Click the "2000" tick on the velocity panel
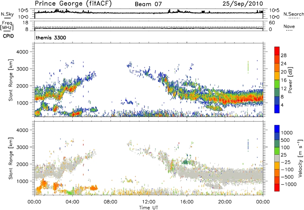The image size is (304, 210). coord(22,164)
